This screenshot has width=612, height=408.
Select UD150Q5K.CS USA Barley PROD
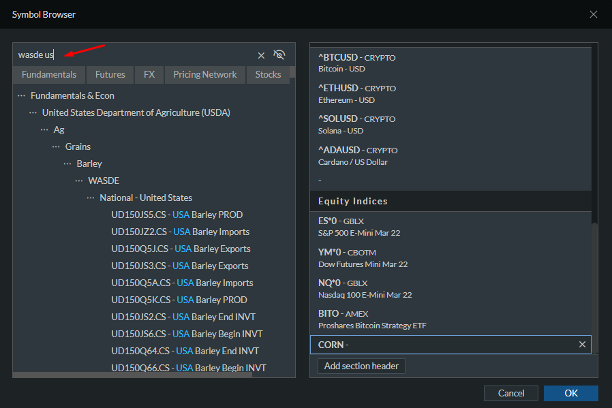(x=179, y=300)
